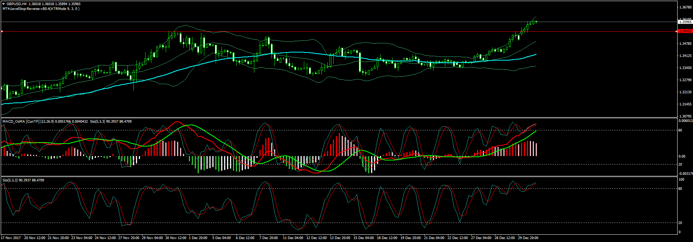Select the 29 Dec 20:00 time label
This screenshot has width=693, height=242.
click(x=528, y=238)
